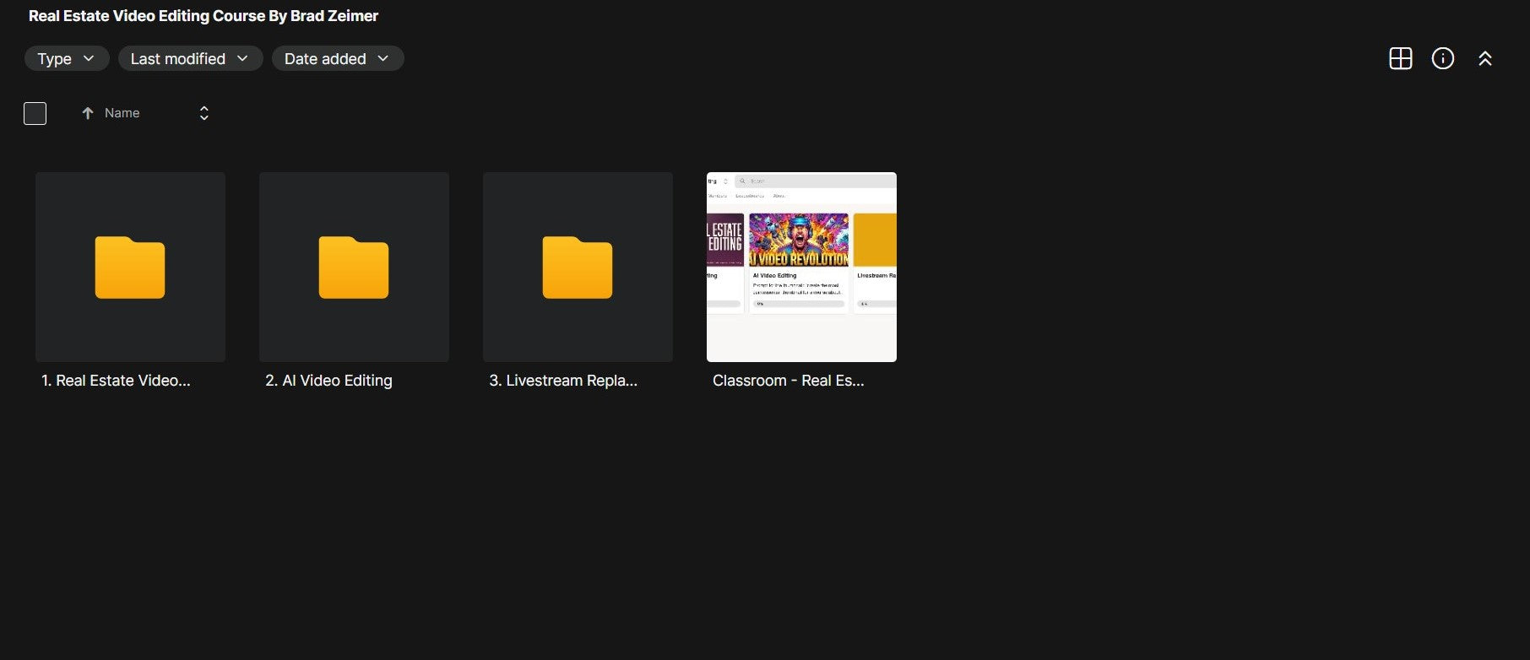Click the sort direction up arrow
1530x660 pixels.
pyautogui.click(x=88, y=113)
